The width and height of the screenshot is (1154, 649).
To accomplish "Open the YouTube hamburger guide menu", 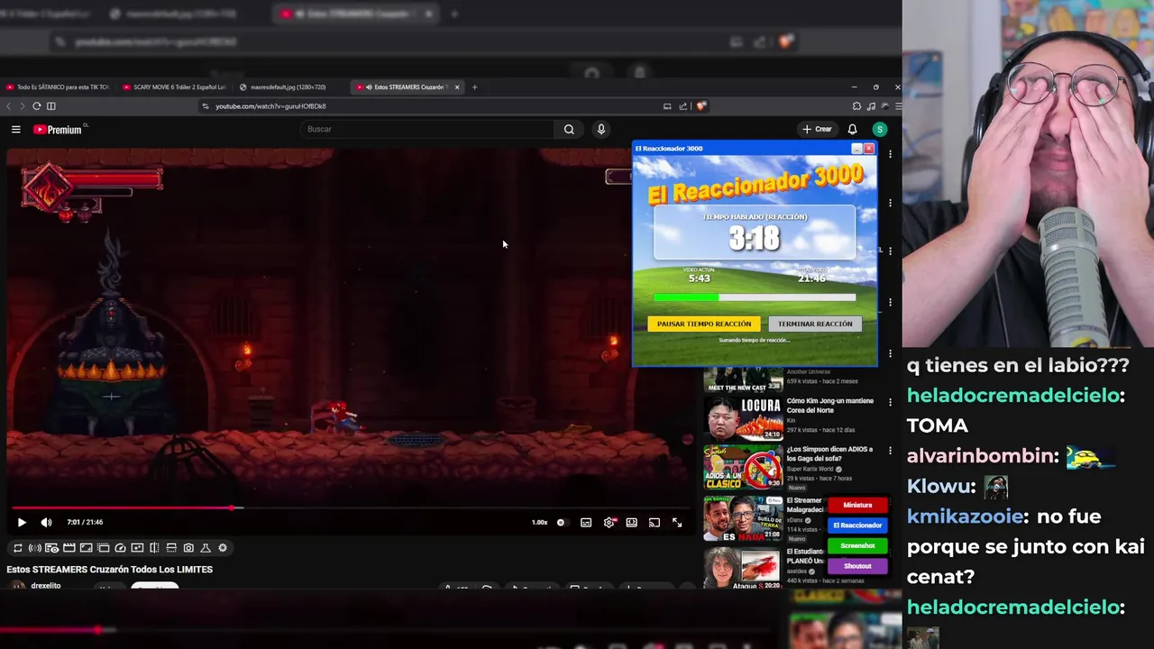I will point(15,129).
